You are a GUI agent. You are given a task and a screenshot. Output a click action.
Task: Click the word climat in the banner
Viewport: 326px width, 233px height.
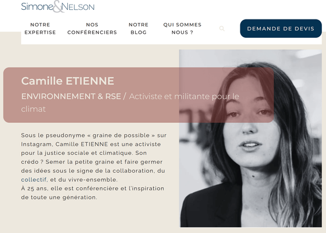click(x=33, y=109)
